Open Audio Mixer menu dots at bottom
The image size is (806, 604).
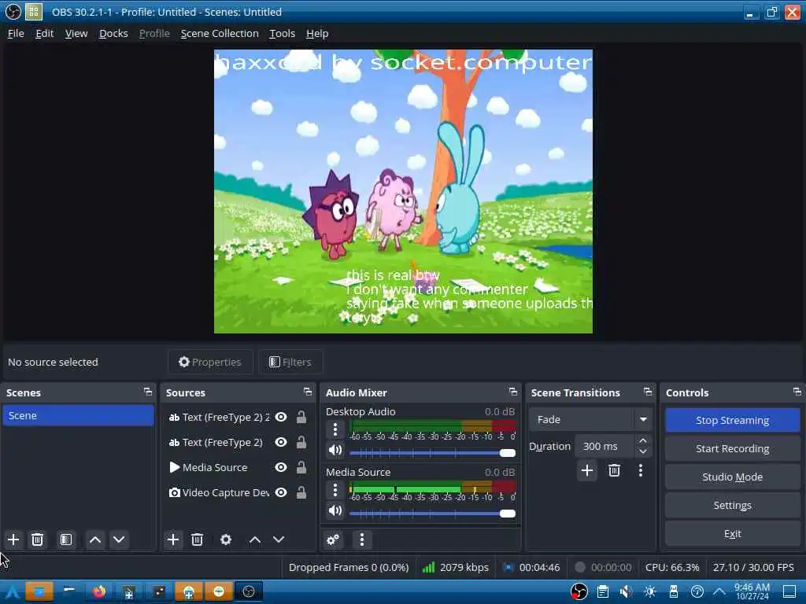[362, 540]
